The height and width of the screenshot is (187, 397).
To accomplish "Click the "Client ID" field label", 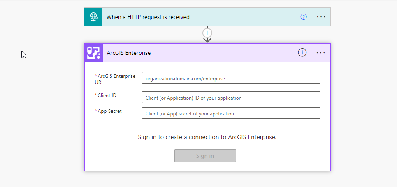I will (107, 96).
